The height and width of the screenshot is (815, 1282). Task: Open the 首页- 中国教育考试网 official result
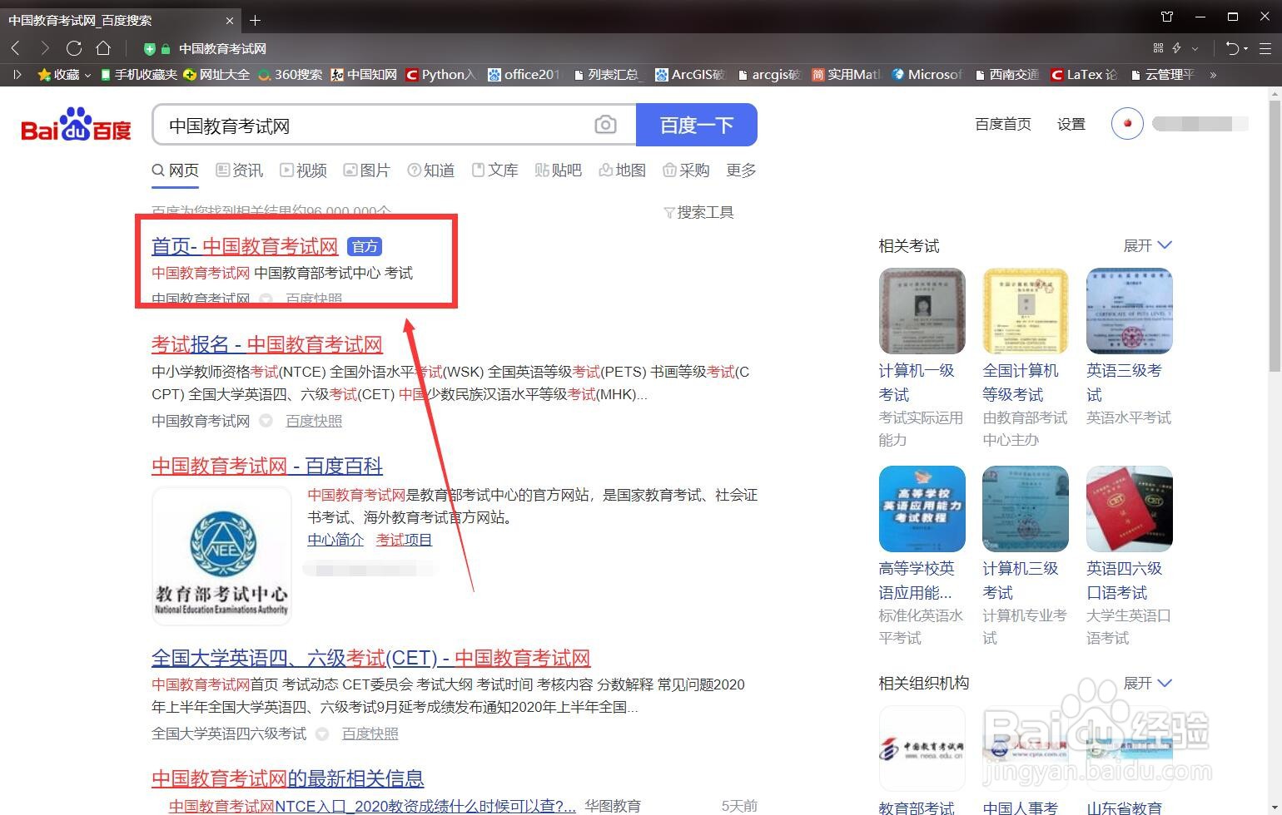(245, 246)
